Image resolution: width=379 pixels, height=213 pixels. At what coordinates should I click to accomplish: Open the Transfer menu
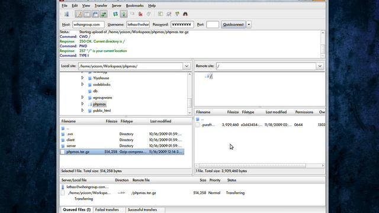(101, 5)
